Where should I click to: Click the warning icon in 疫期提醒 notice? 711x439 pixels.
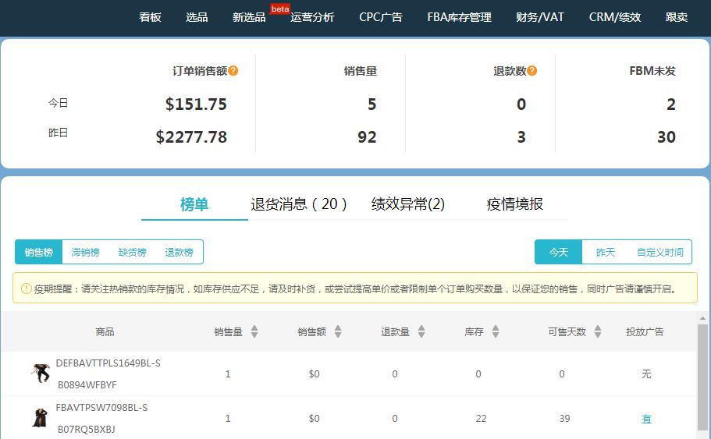[26, 289]
